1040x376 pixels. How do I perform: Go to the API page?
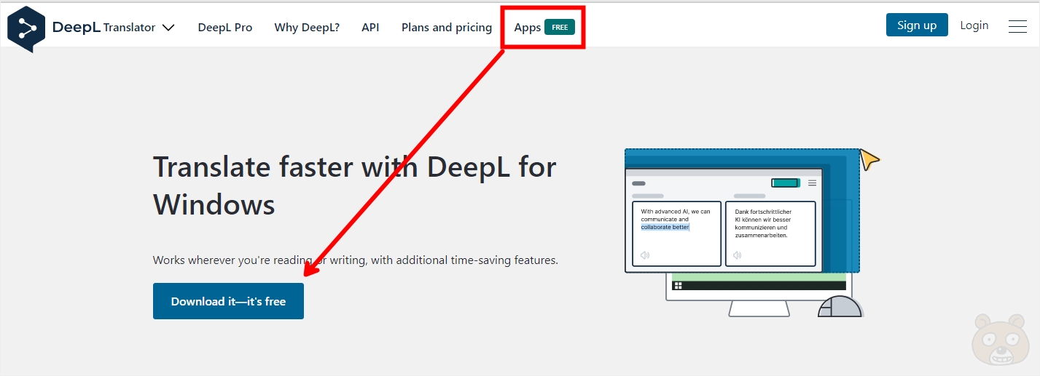tap(370, 27)
